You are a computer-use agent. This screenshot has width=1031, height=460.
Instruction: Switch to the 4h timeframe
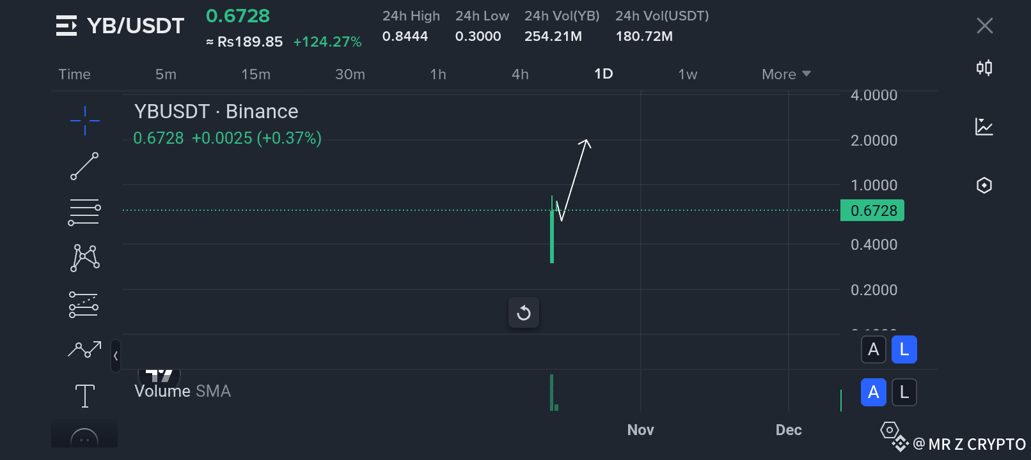click(x=520, y=74)
